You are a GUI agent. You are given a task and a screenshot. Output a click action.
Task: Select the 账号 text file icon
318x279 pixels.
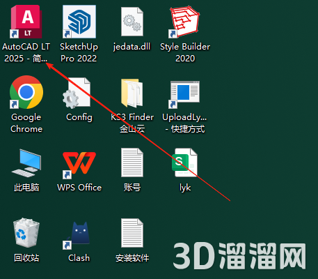[132, 163]
